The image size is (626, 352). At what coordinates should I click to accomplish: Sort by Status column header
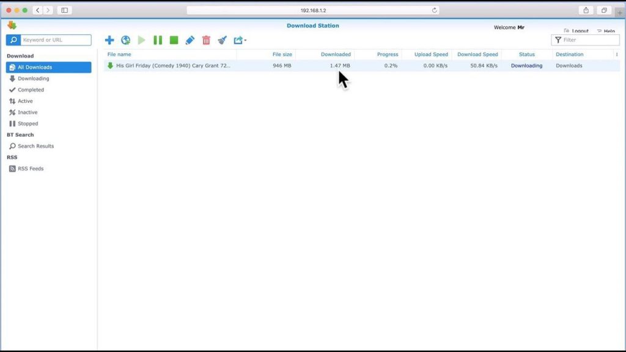pos(526,54)
